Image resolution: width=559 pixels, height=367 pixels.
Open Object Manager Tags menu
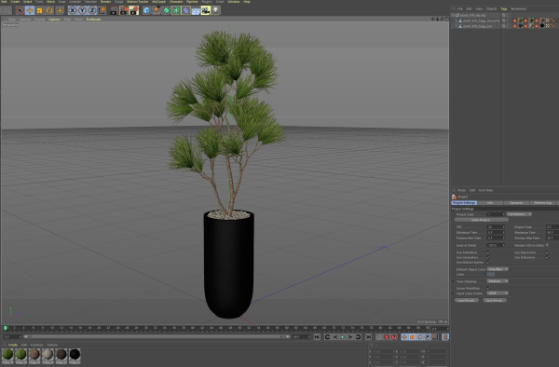tap(504, 9)
